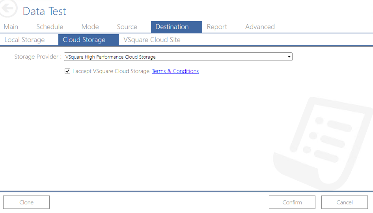Select the Source tab
The image size is (373, 213).
point(127,27)
